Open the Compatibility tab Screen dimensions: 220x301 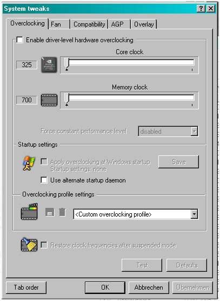[x=89, y=24]
